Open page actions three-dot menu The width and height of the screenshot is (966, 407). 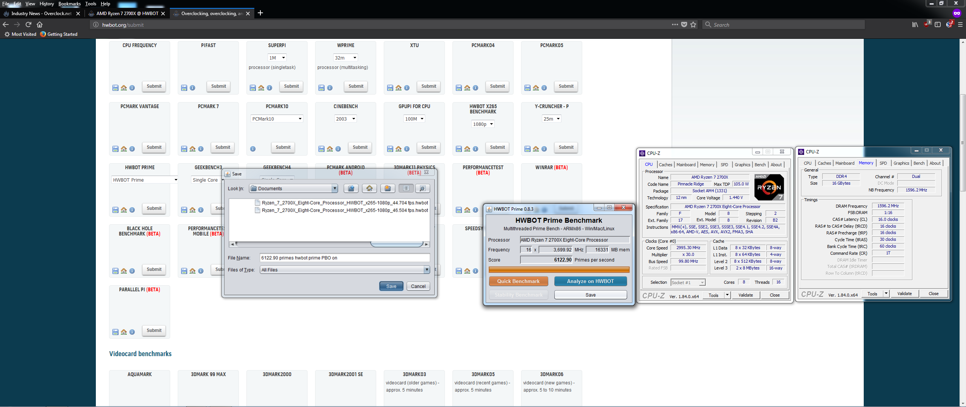click(675, 24)
